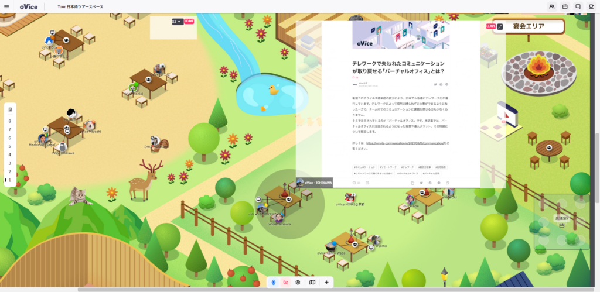Click oVice Daniel's panda avatar
Viewport: 600px width, 292px height.
132,88
